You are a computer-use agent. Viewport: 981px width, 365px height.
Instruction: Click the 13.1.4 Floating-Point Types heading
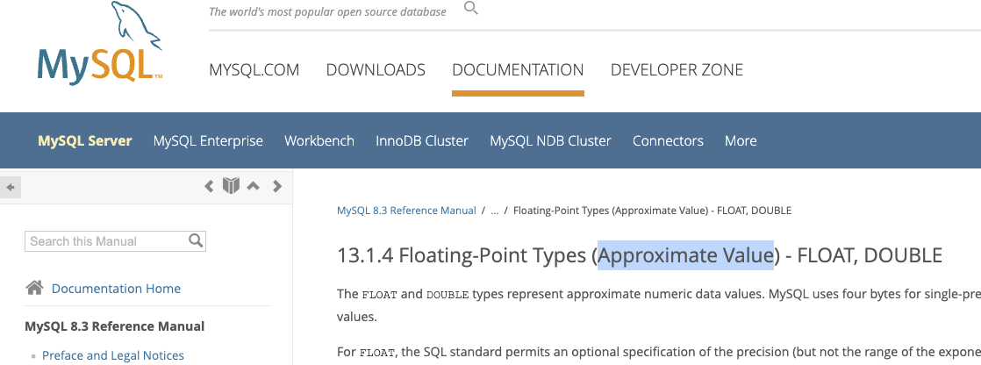(640, 255)
